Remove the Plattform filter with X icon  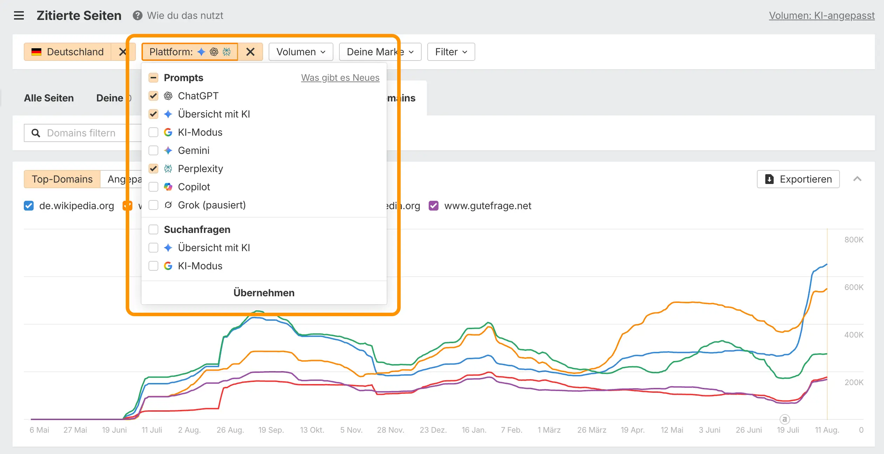tap(250, 52)
